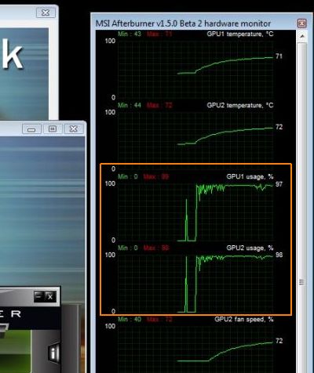Click the '72' value beside the GPU2 temperature curve
Screen dimensions: 314x373
279,127
